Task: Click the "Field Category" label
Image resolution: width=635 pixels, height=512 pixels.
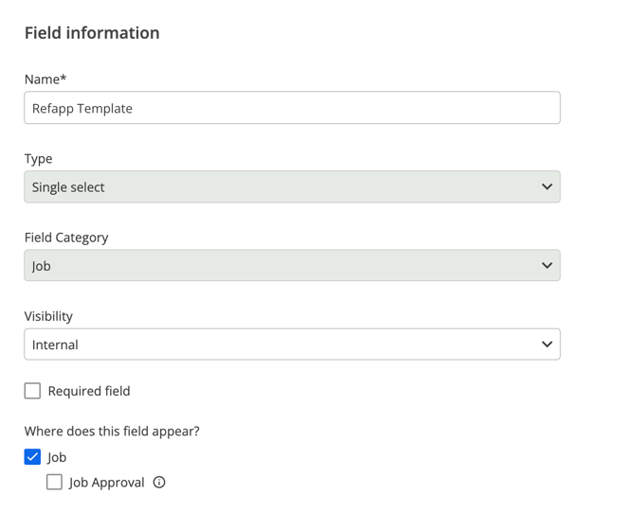Action: 66,238
